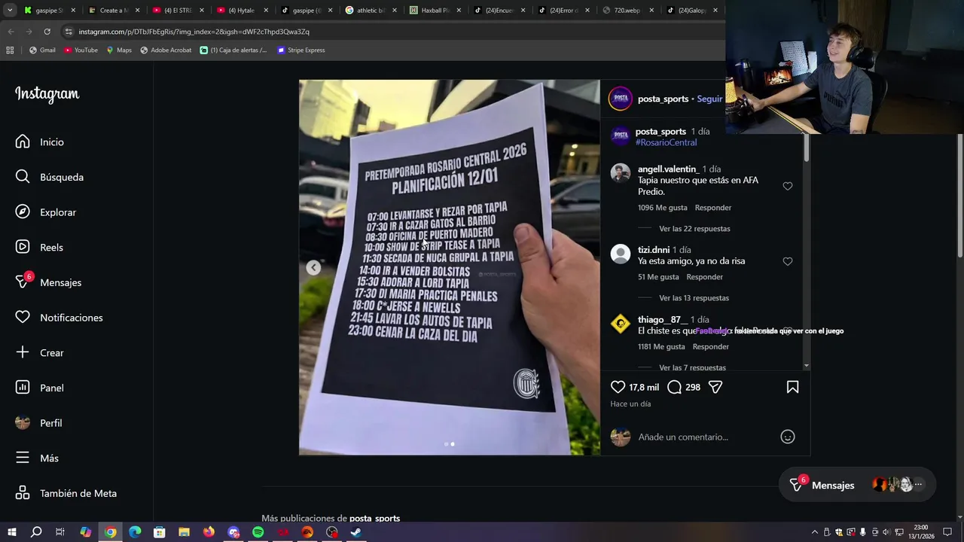
Task: Open posta_sports link in Más publicaciones
Action: click(x=374, y=518)
